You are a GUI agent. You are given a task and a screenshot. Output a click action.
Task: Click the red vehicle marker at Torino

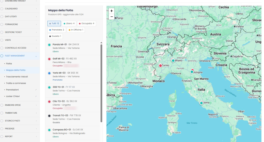coord(160,66)
